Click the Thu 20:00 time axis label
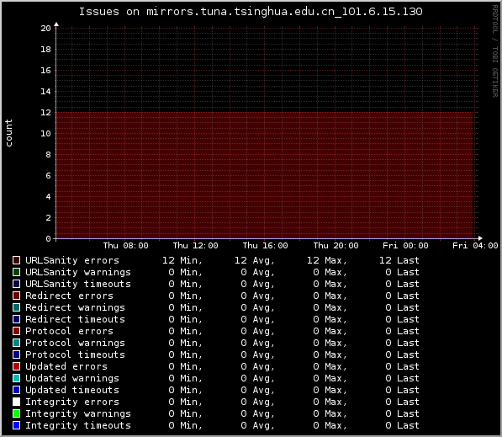 (336, 246)
